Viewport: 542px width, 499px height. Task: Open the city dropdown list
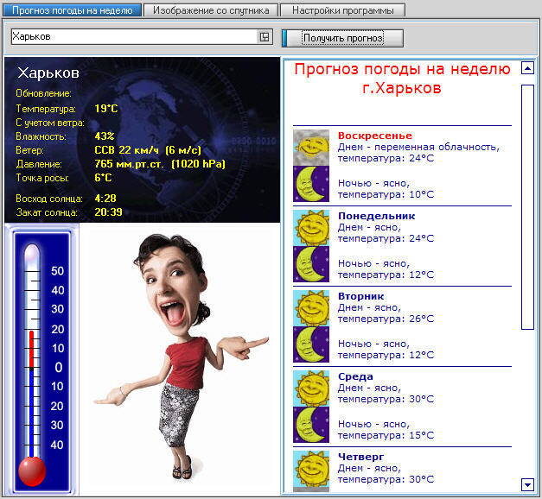265,37
